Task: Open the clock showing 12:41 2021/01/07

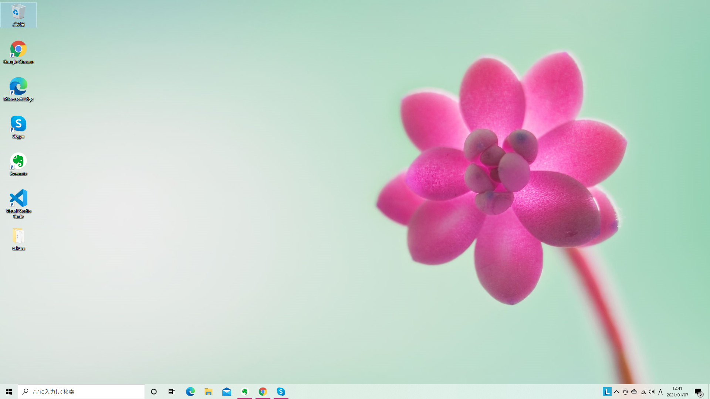Action: click(677, 392)
